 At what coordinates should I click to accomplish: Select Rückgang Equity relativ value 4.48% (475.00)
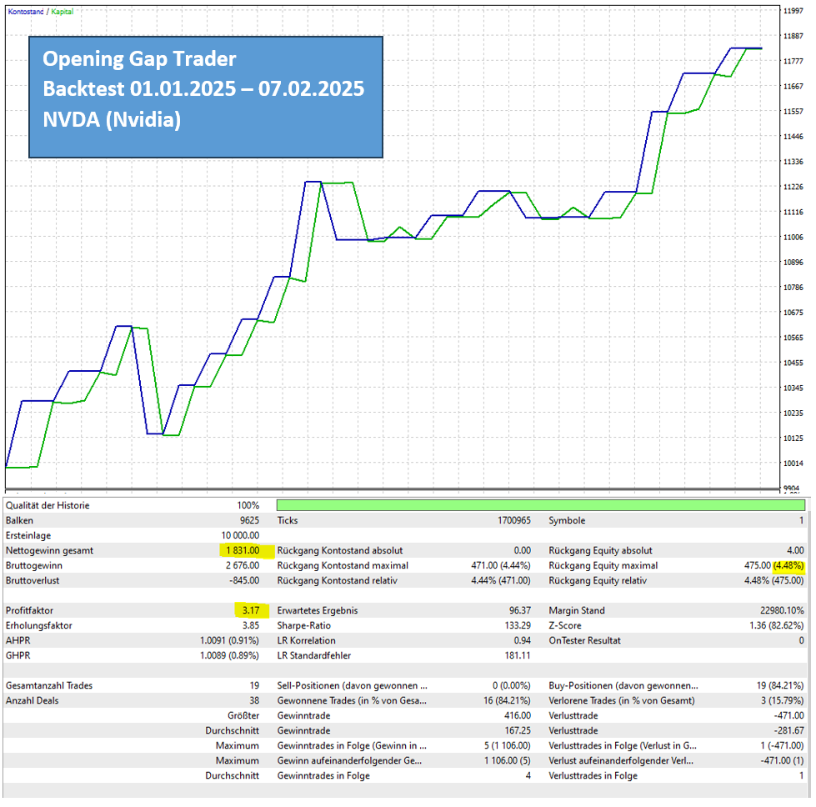click(x=773, y=581)
